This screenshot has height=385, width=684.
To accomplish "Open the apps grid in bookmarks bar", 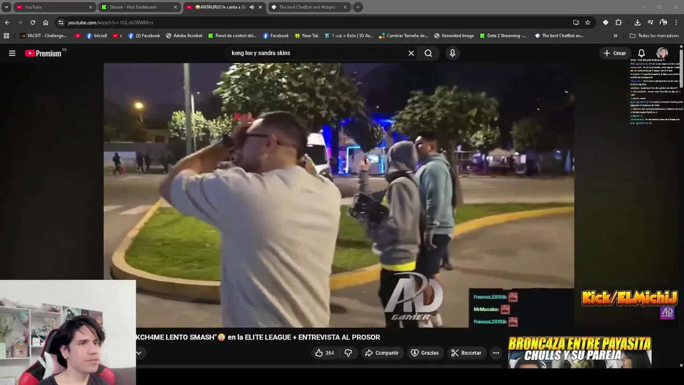I will [x=6, y=36].
